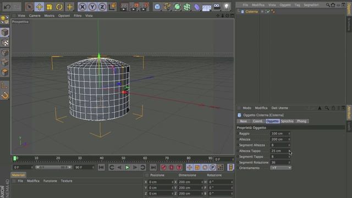Open render settings clapperboard icon

(144, 7)
